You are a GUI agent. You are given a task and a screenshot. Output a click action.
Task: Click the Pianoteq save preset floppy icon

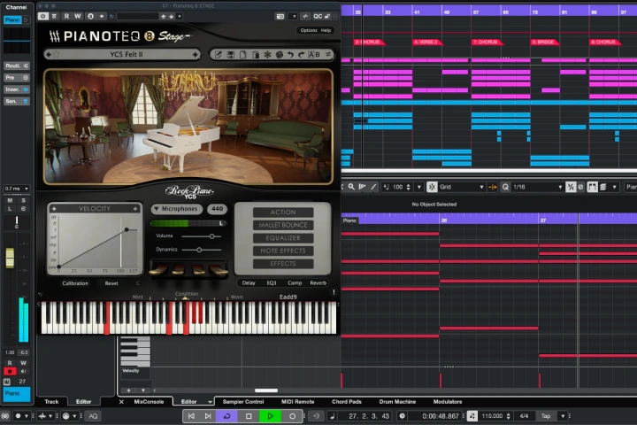pos(230,55)
